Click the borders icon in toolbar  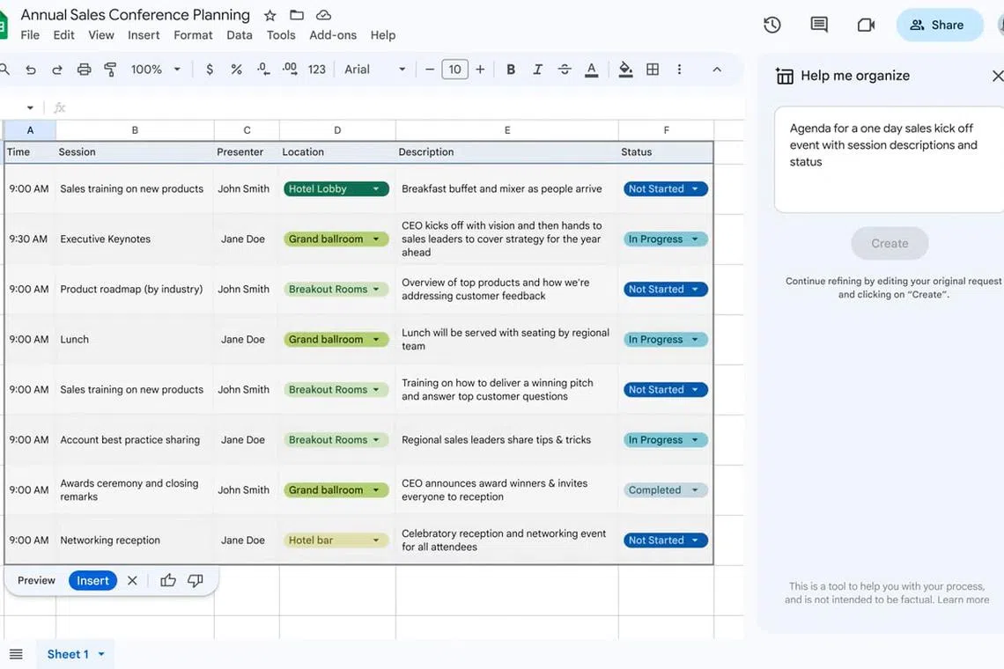pyautogui.click(x=653, y=70)
